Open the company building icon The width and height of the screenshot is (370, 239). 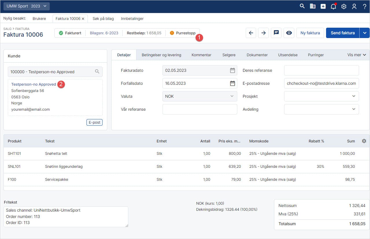click(x=312, y=6)
